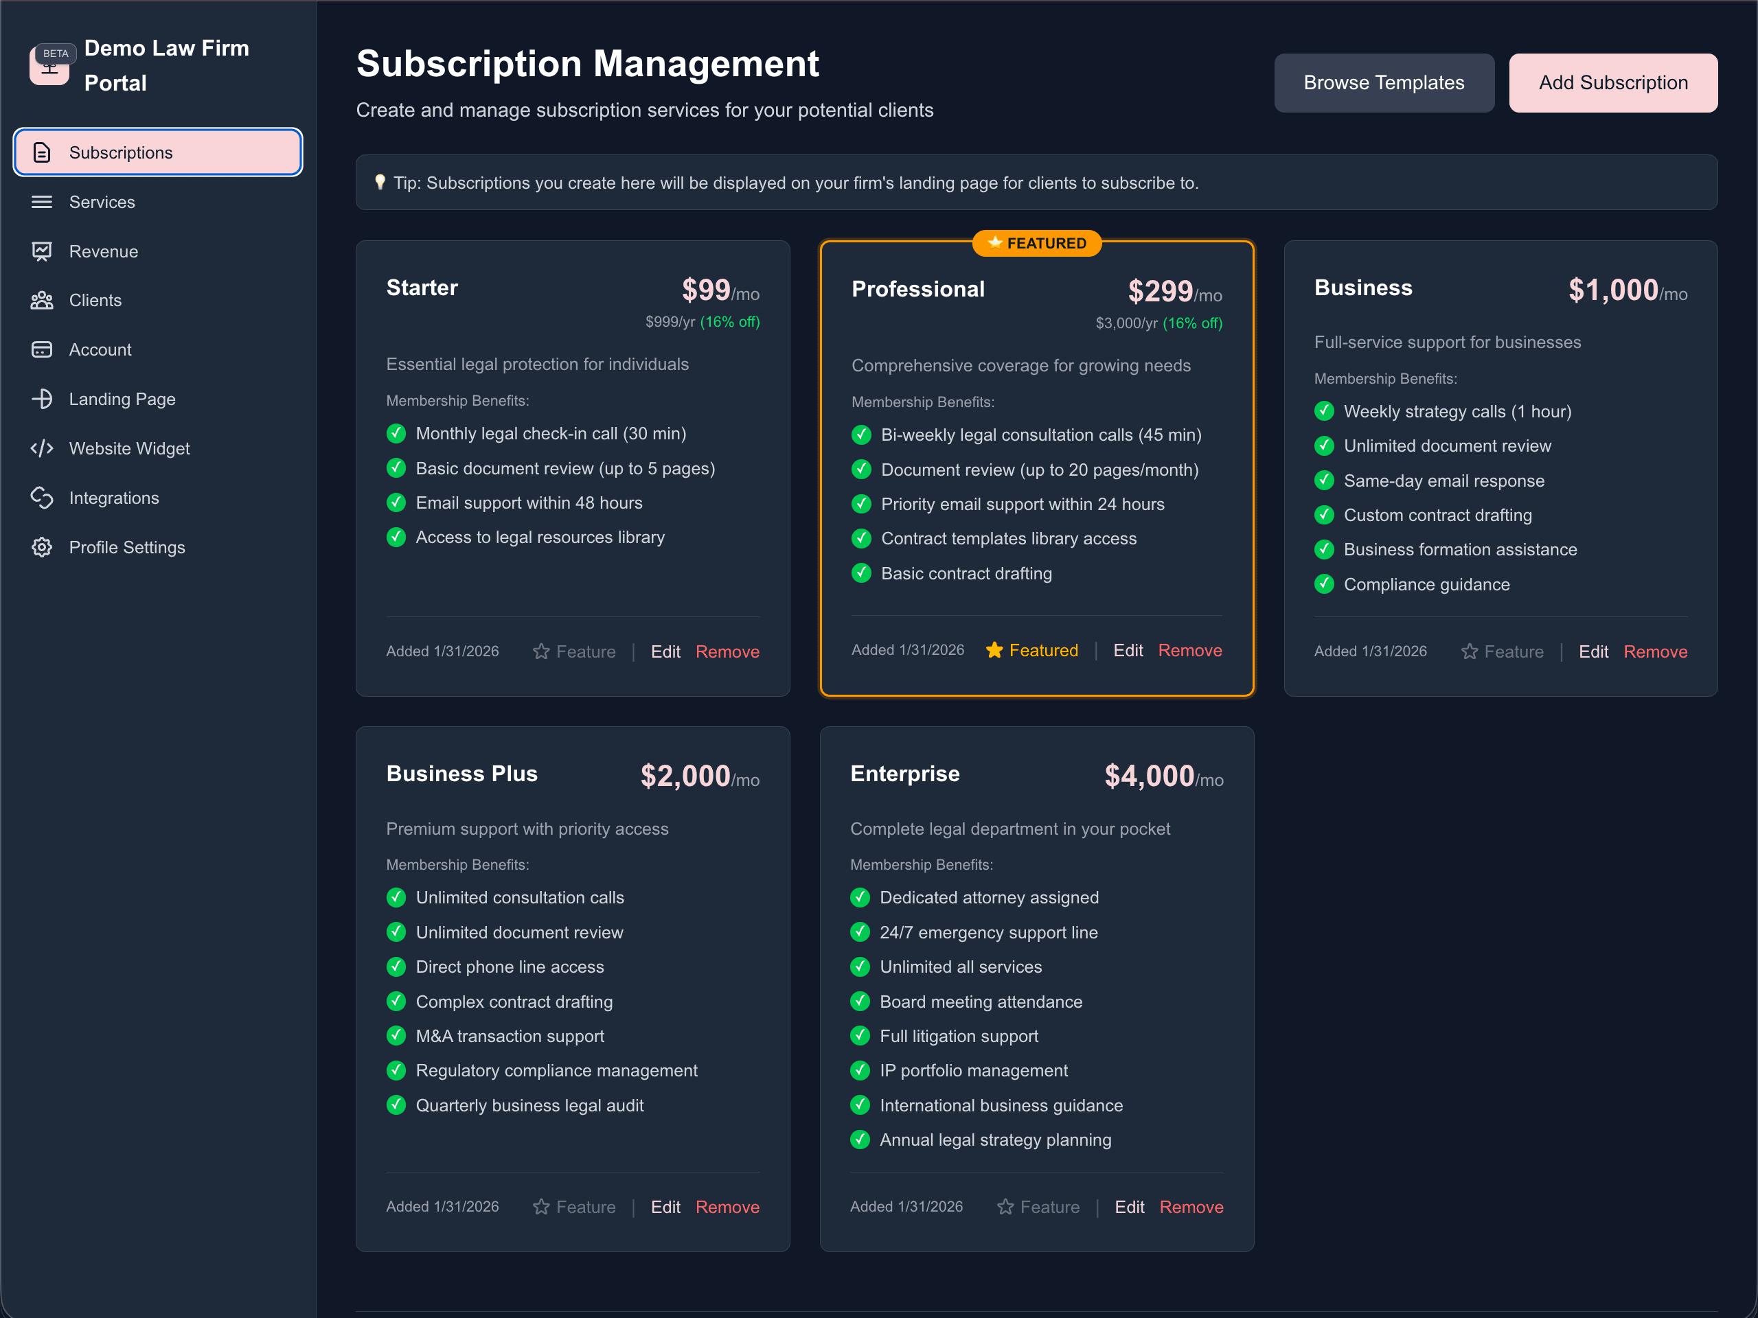The image size is (1758, 1318).
Task: Edit the Business subscription
Action: pos(1593,651)
